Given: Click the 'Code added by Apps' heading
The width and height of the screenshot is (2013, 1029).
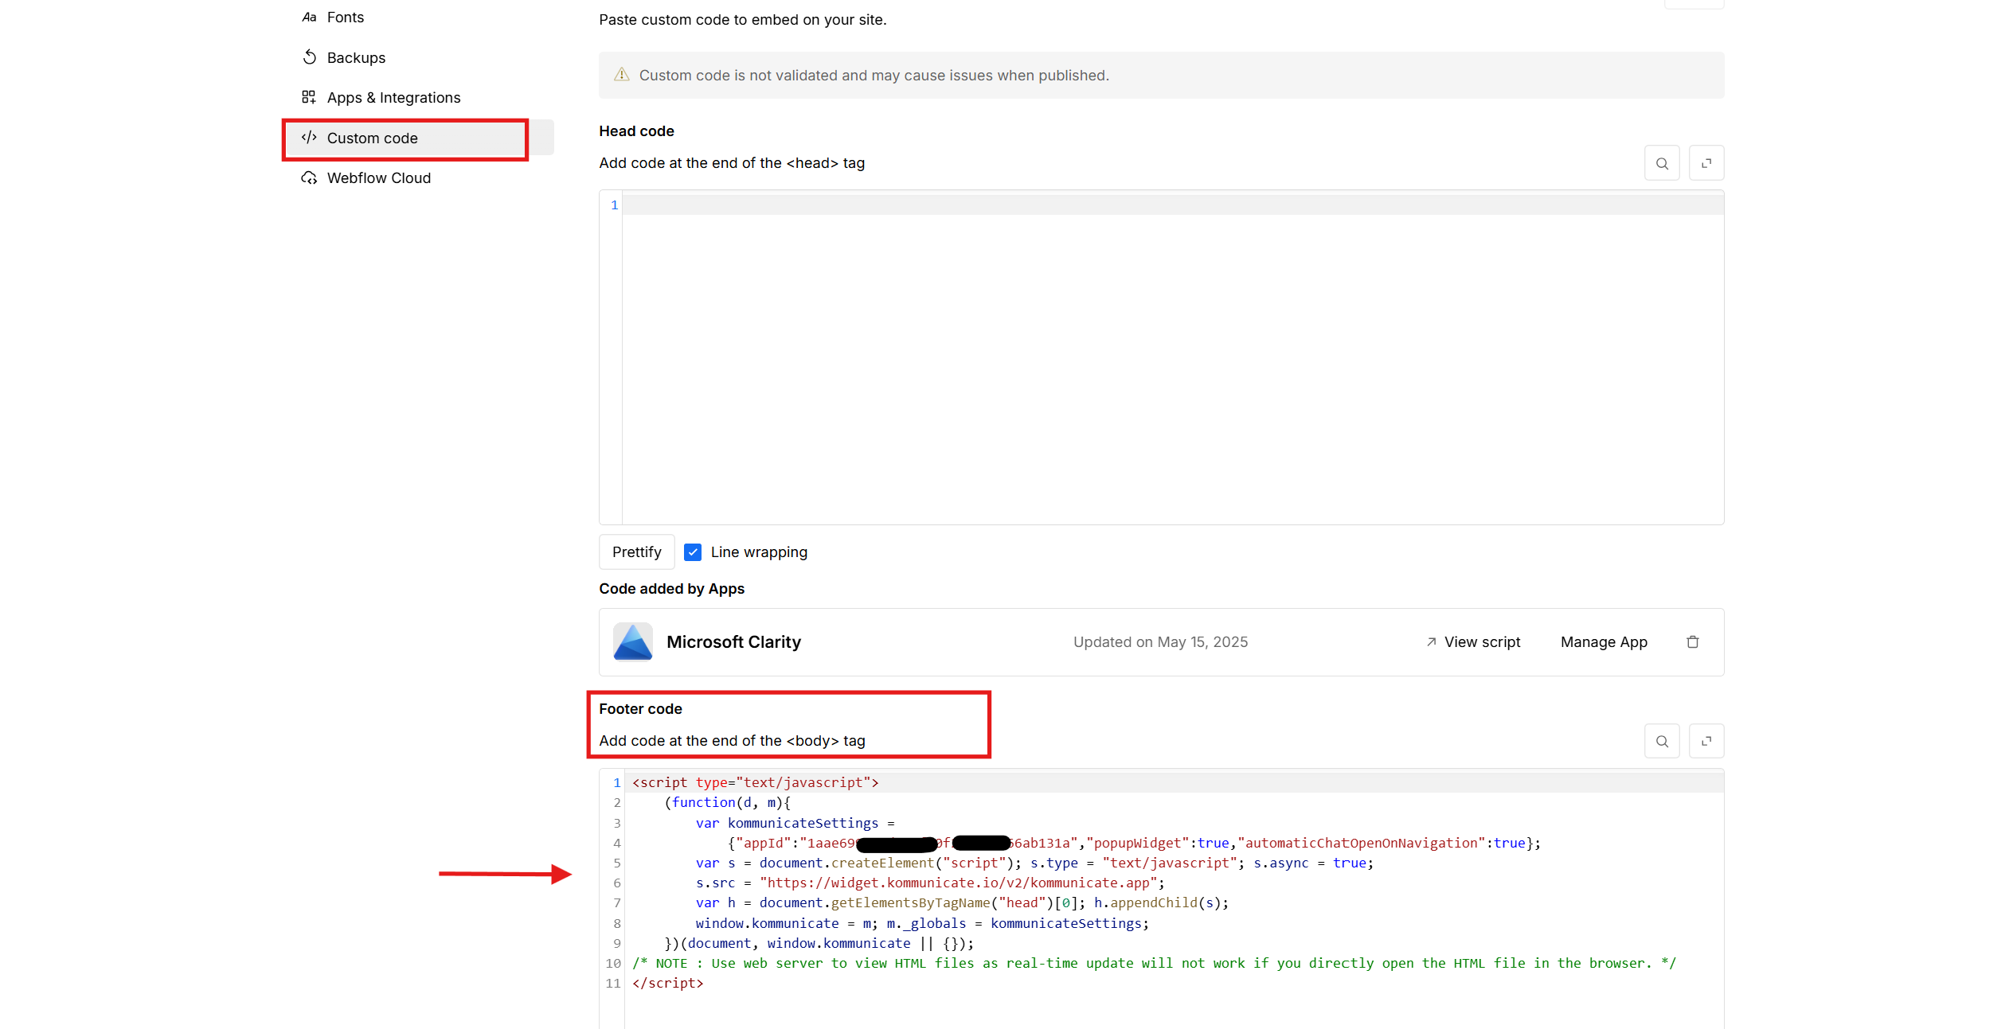Looking at the screenshot, I should (x=671, y=589).
